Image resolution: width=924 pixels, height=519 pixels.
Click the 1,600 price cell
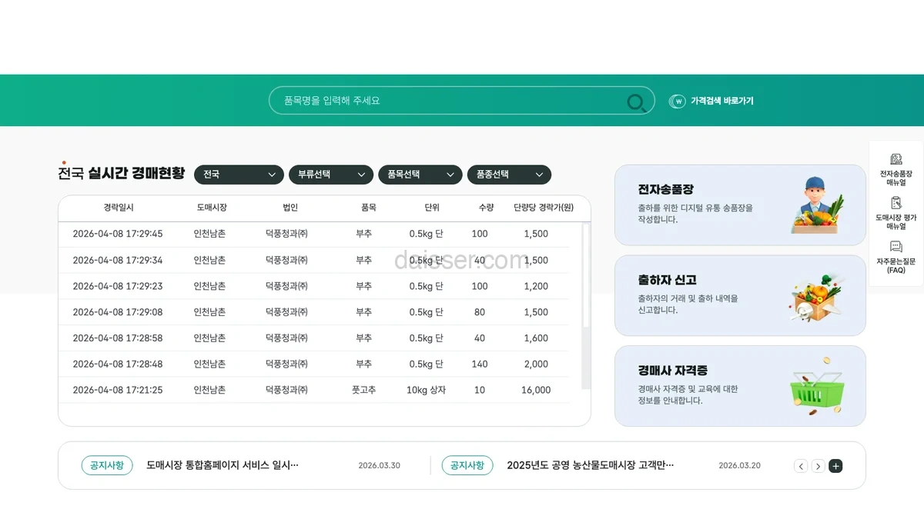[536, 338]
